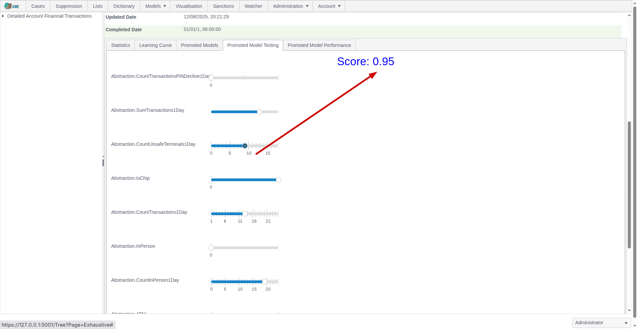The width and height of the screenshot is (638, 329).
Task: Open the Sanctions menu
Action: click(x=223, y=6)
